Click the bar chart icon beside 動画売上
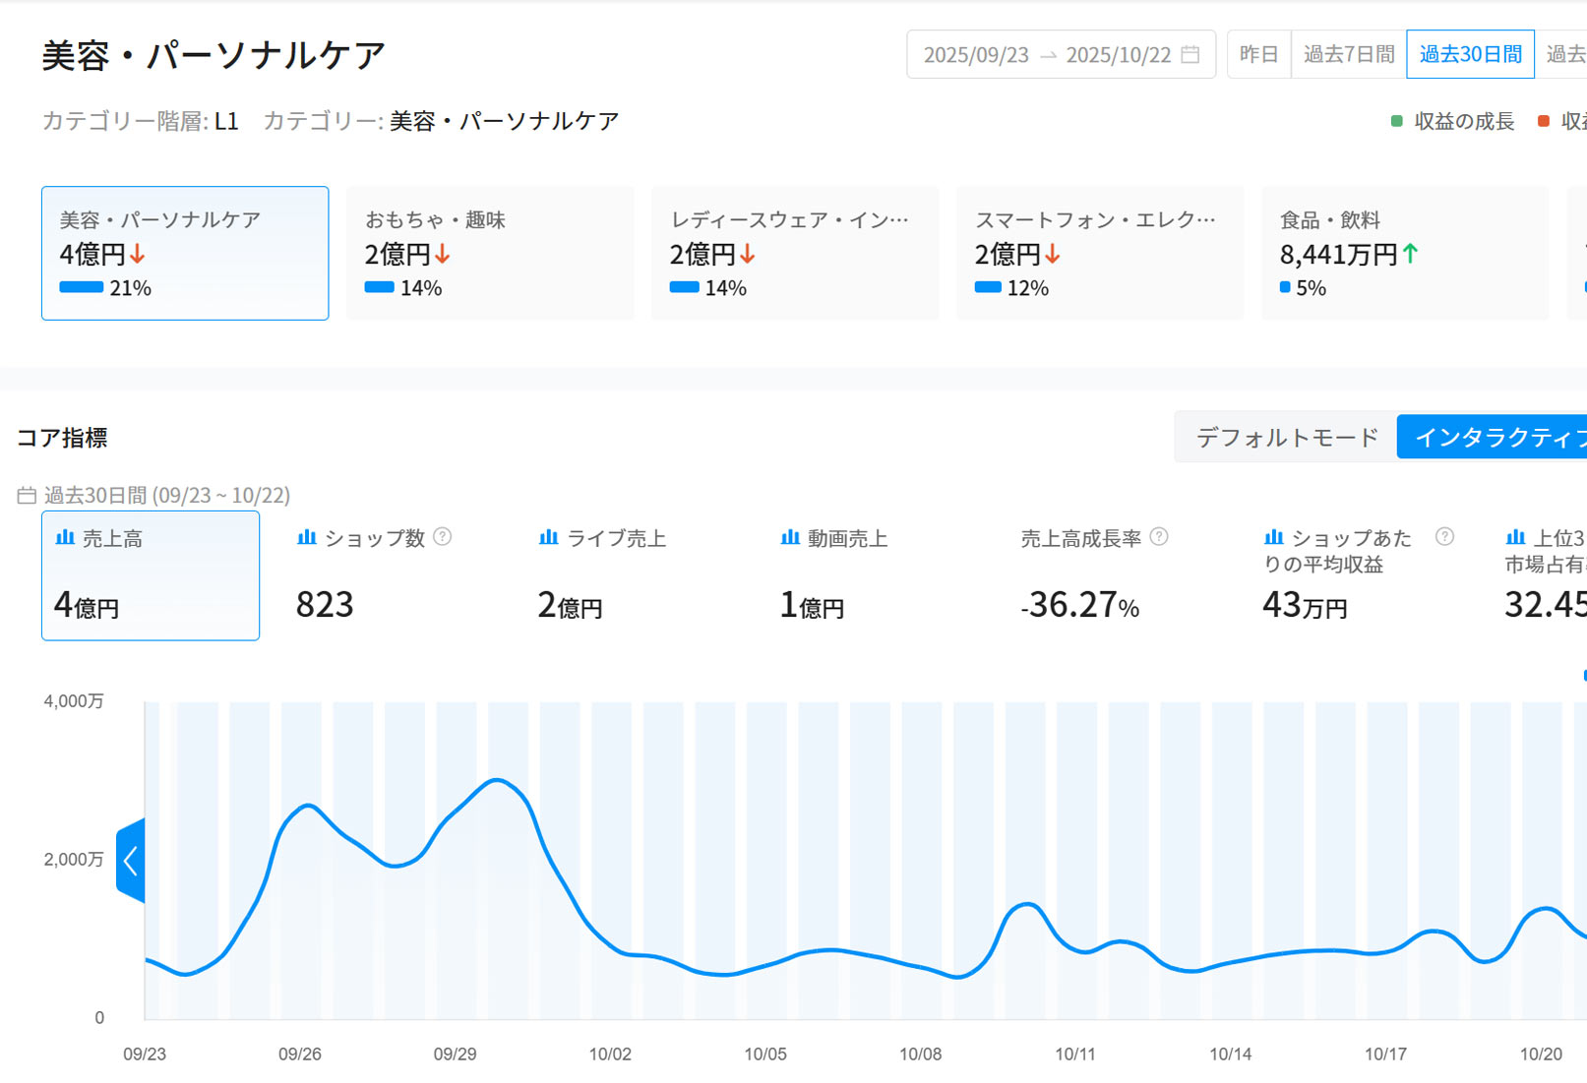Image resolution: width=1587 pixels, height=1083 pixels. pyautogui.click(x=789, y=538)
